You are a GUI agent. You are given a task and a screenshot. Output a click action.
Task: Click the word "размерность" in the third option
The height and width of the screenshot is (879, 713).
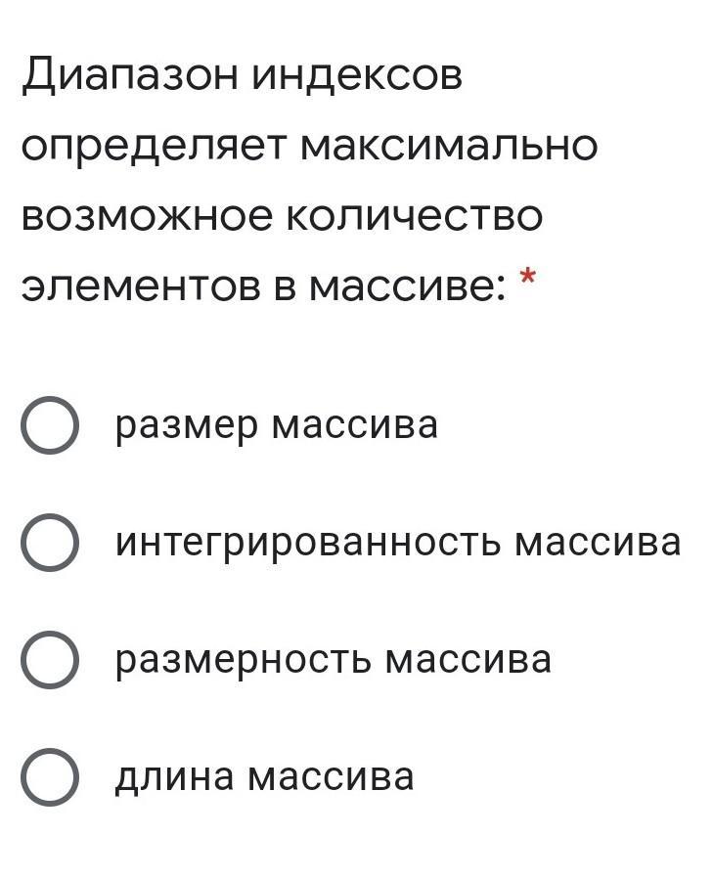tap(243, 660)
